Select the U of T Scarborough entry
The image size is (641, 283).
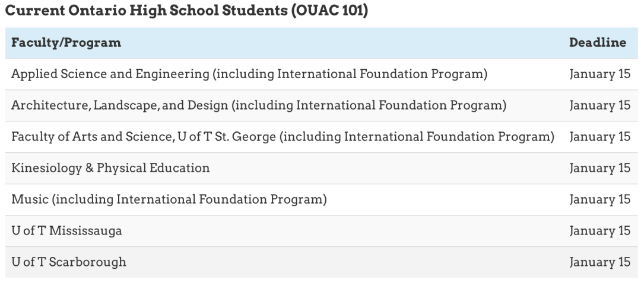click(x=69, y=262)
